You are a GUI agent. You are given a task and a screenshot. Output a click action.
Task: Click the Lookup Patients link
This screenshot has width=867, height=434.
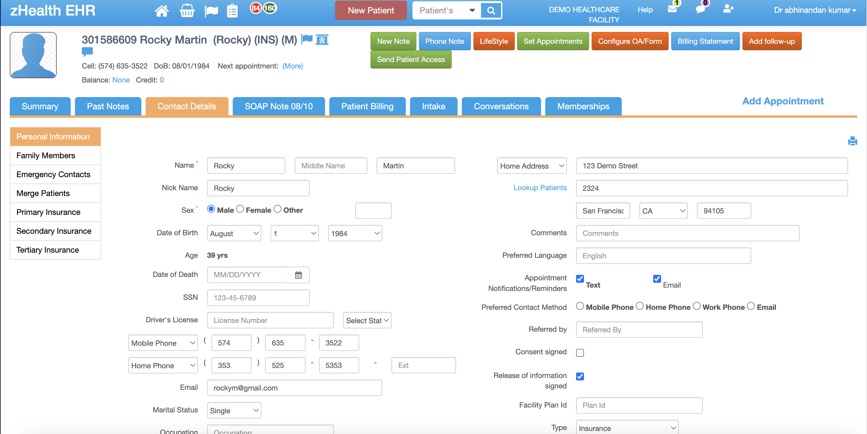540,188
